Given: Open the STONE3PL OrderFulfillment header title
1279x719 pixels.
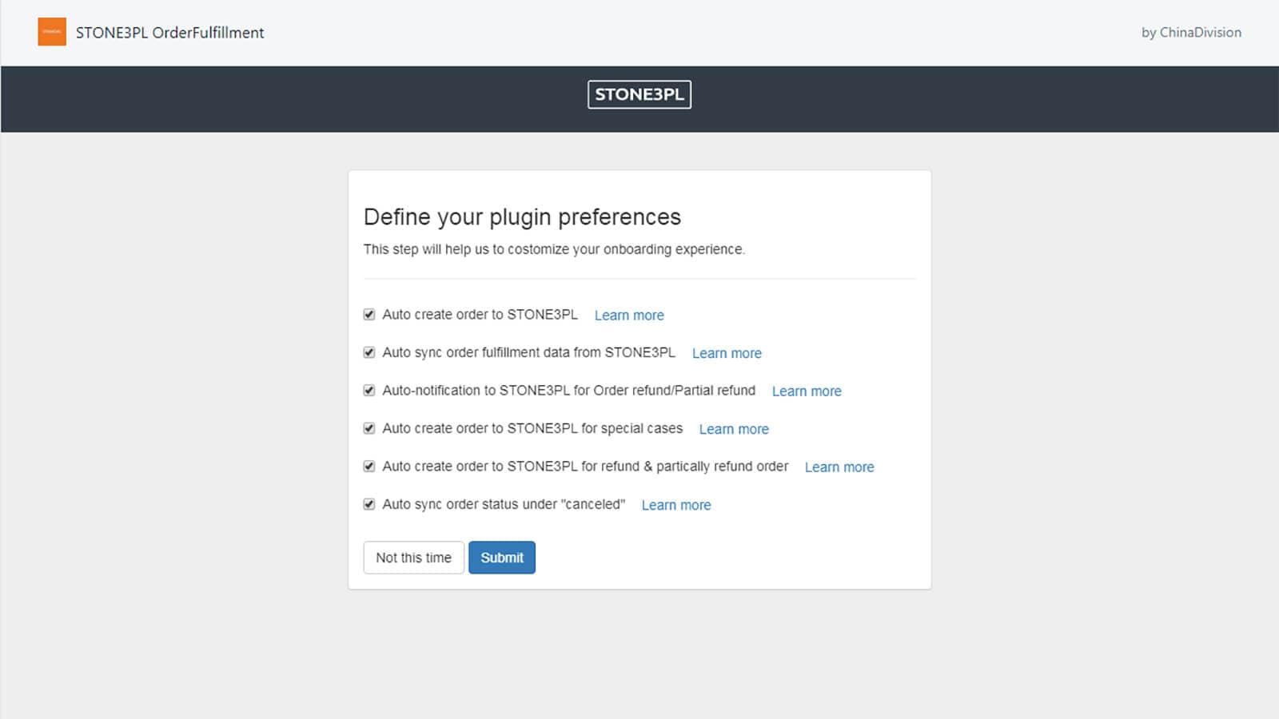Looking at the screenshot, I should click(169, 33).
